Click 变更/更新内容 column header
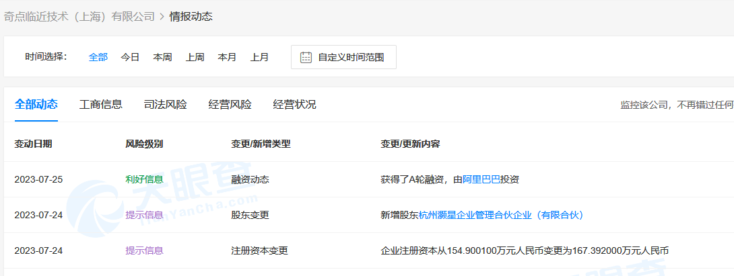 tap(411, 144)
